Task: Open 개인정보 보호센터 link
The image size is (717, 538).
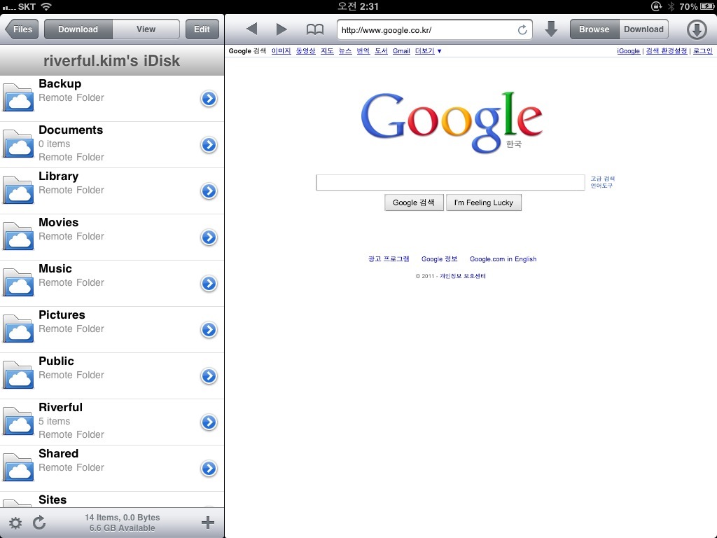Action: tap(463, 276)
